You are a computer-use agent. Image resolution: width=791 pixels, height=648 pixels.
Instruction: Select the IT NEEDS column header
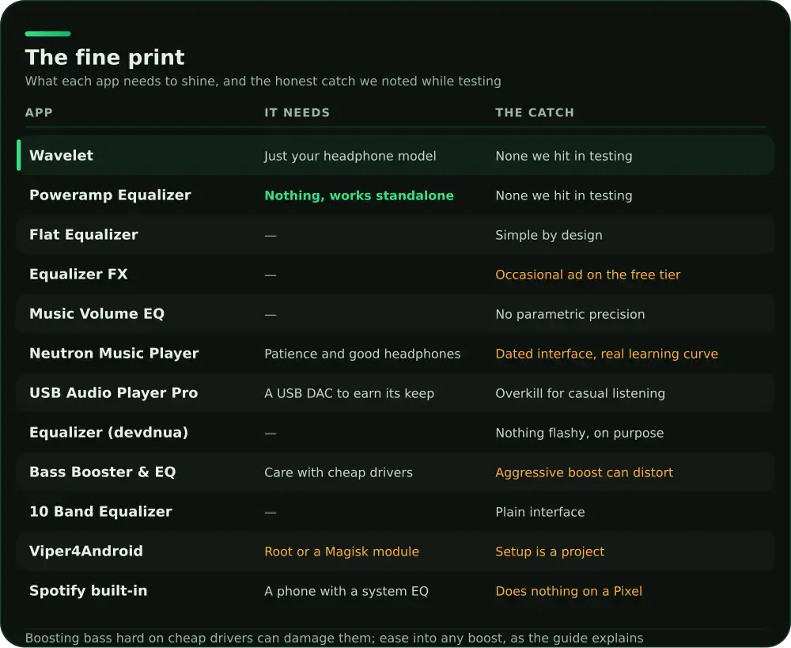[297, 112]
